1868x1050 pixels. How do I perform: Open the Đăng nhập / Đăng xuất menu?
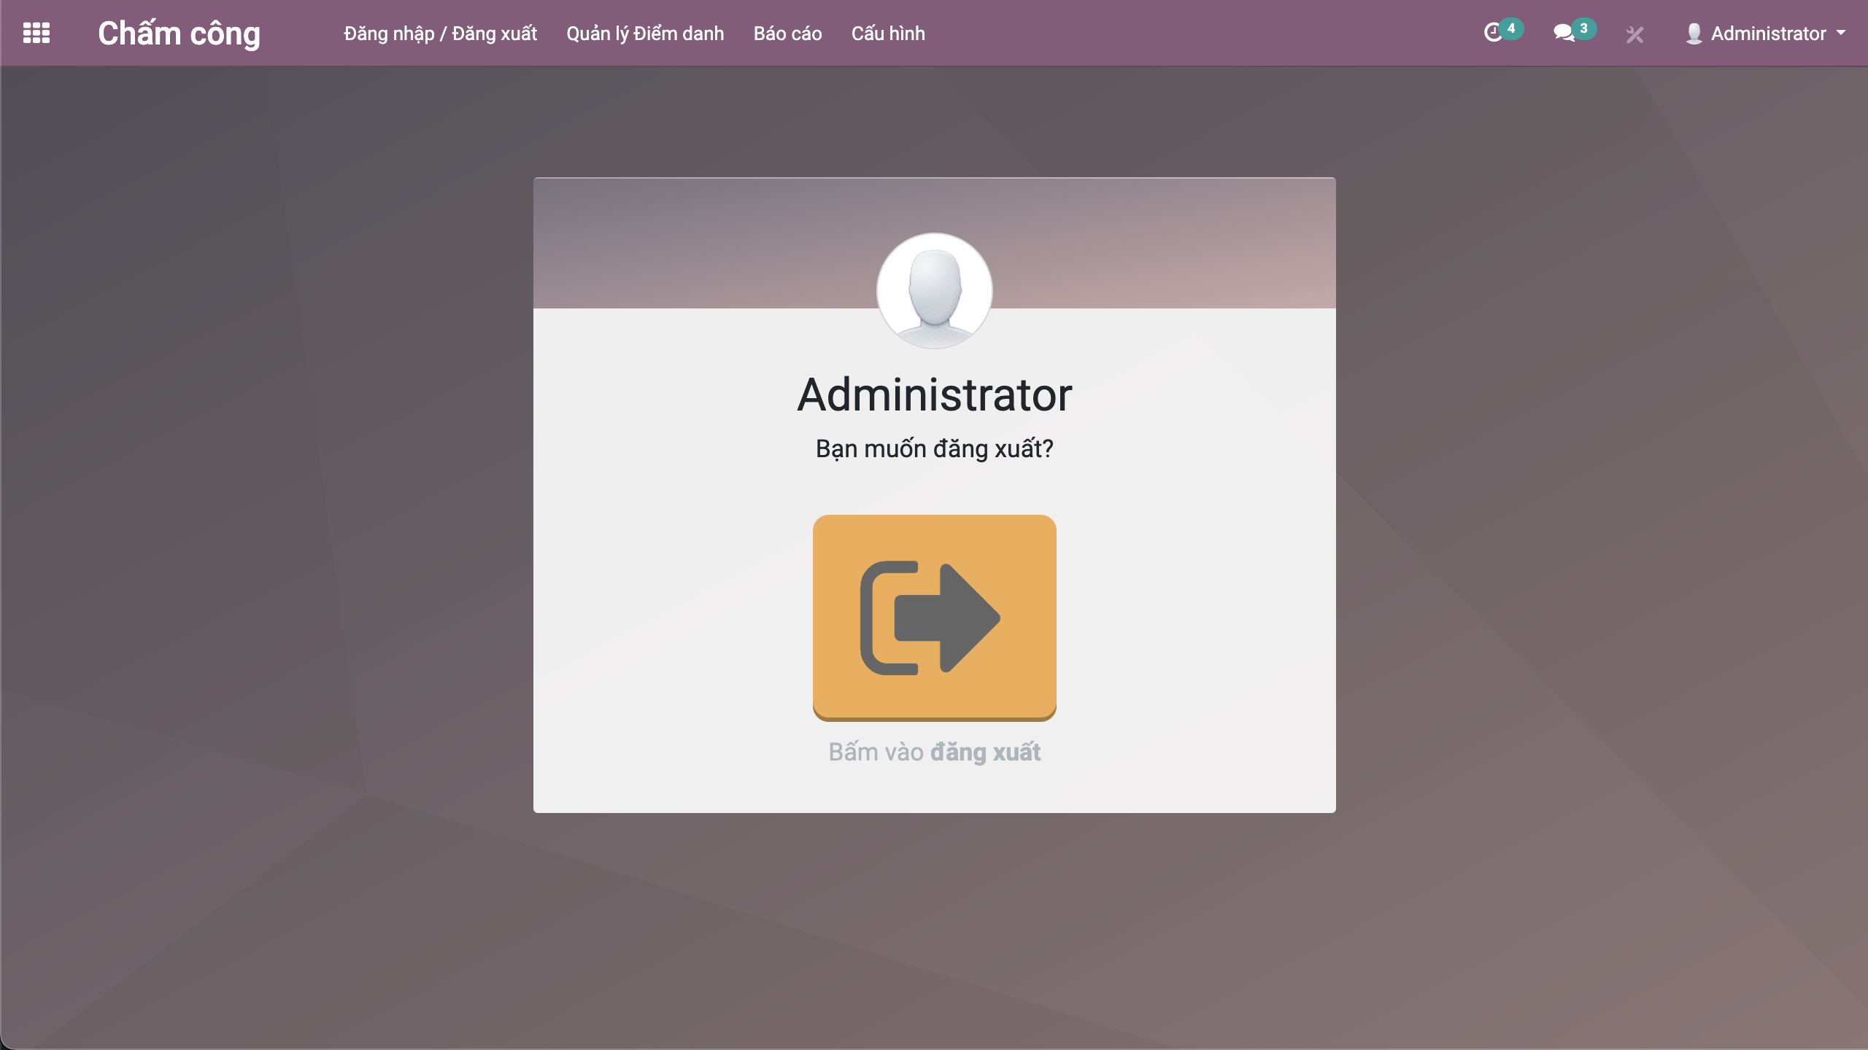pyautogui.click(x=440, y=34)
